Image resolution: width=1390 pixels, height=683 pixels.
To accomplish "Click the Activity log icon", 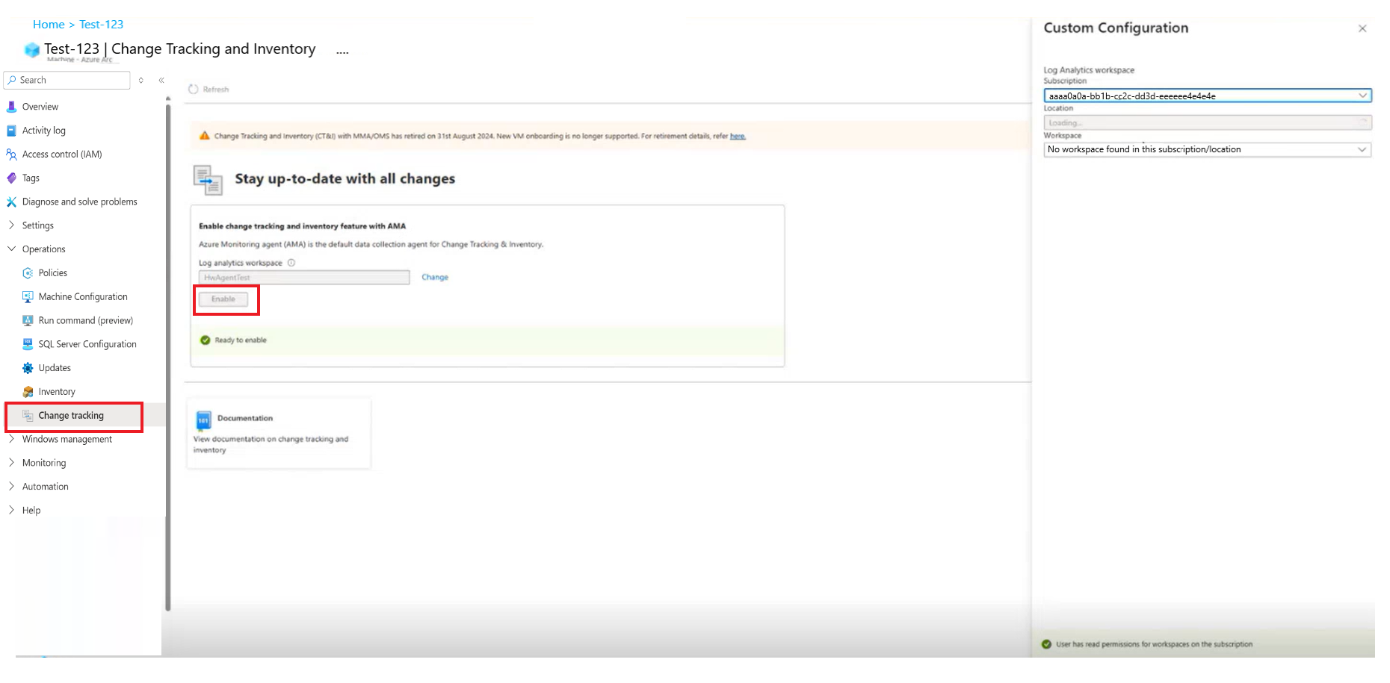I will (11, 131).
